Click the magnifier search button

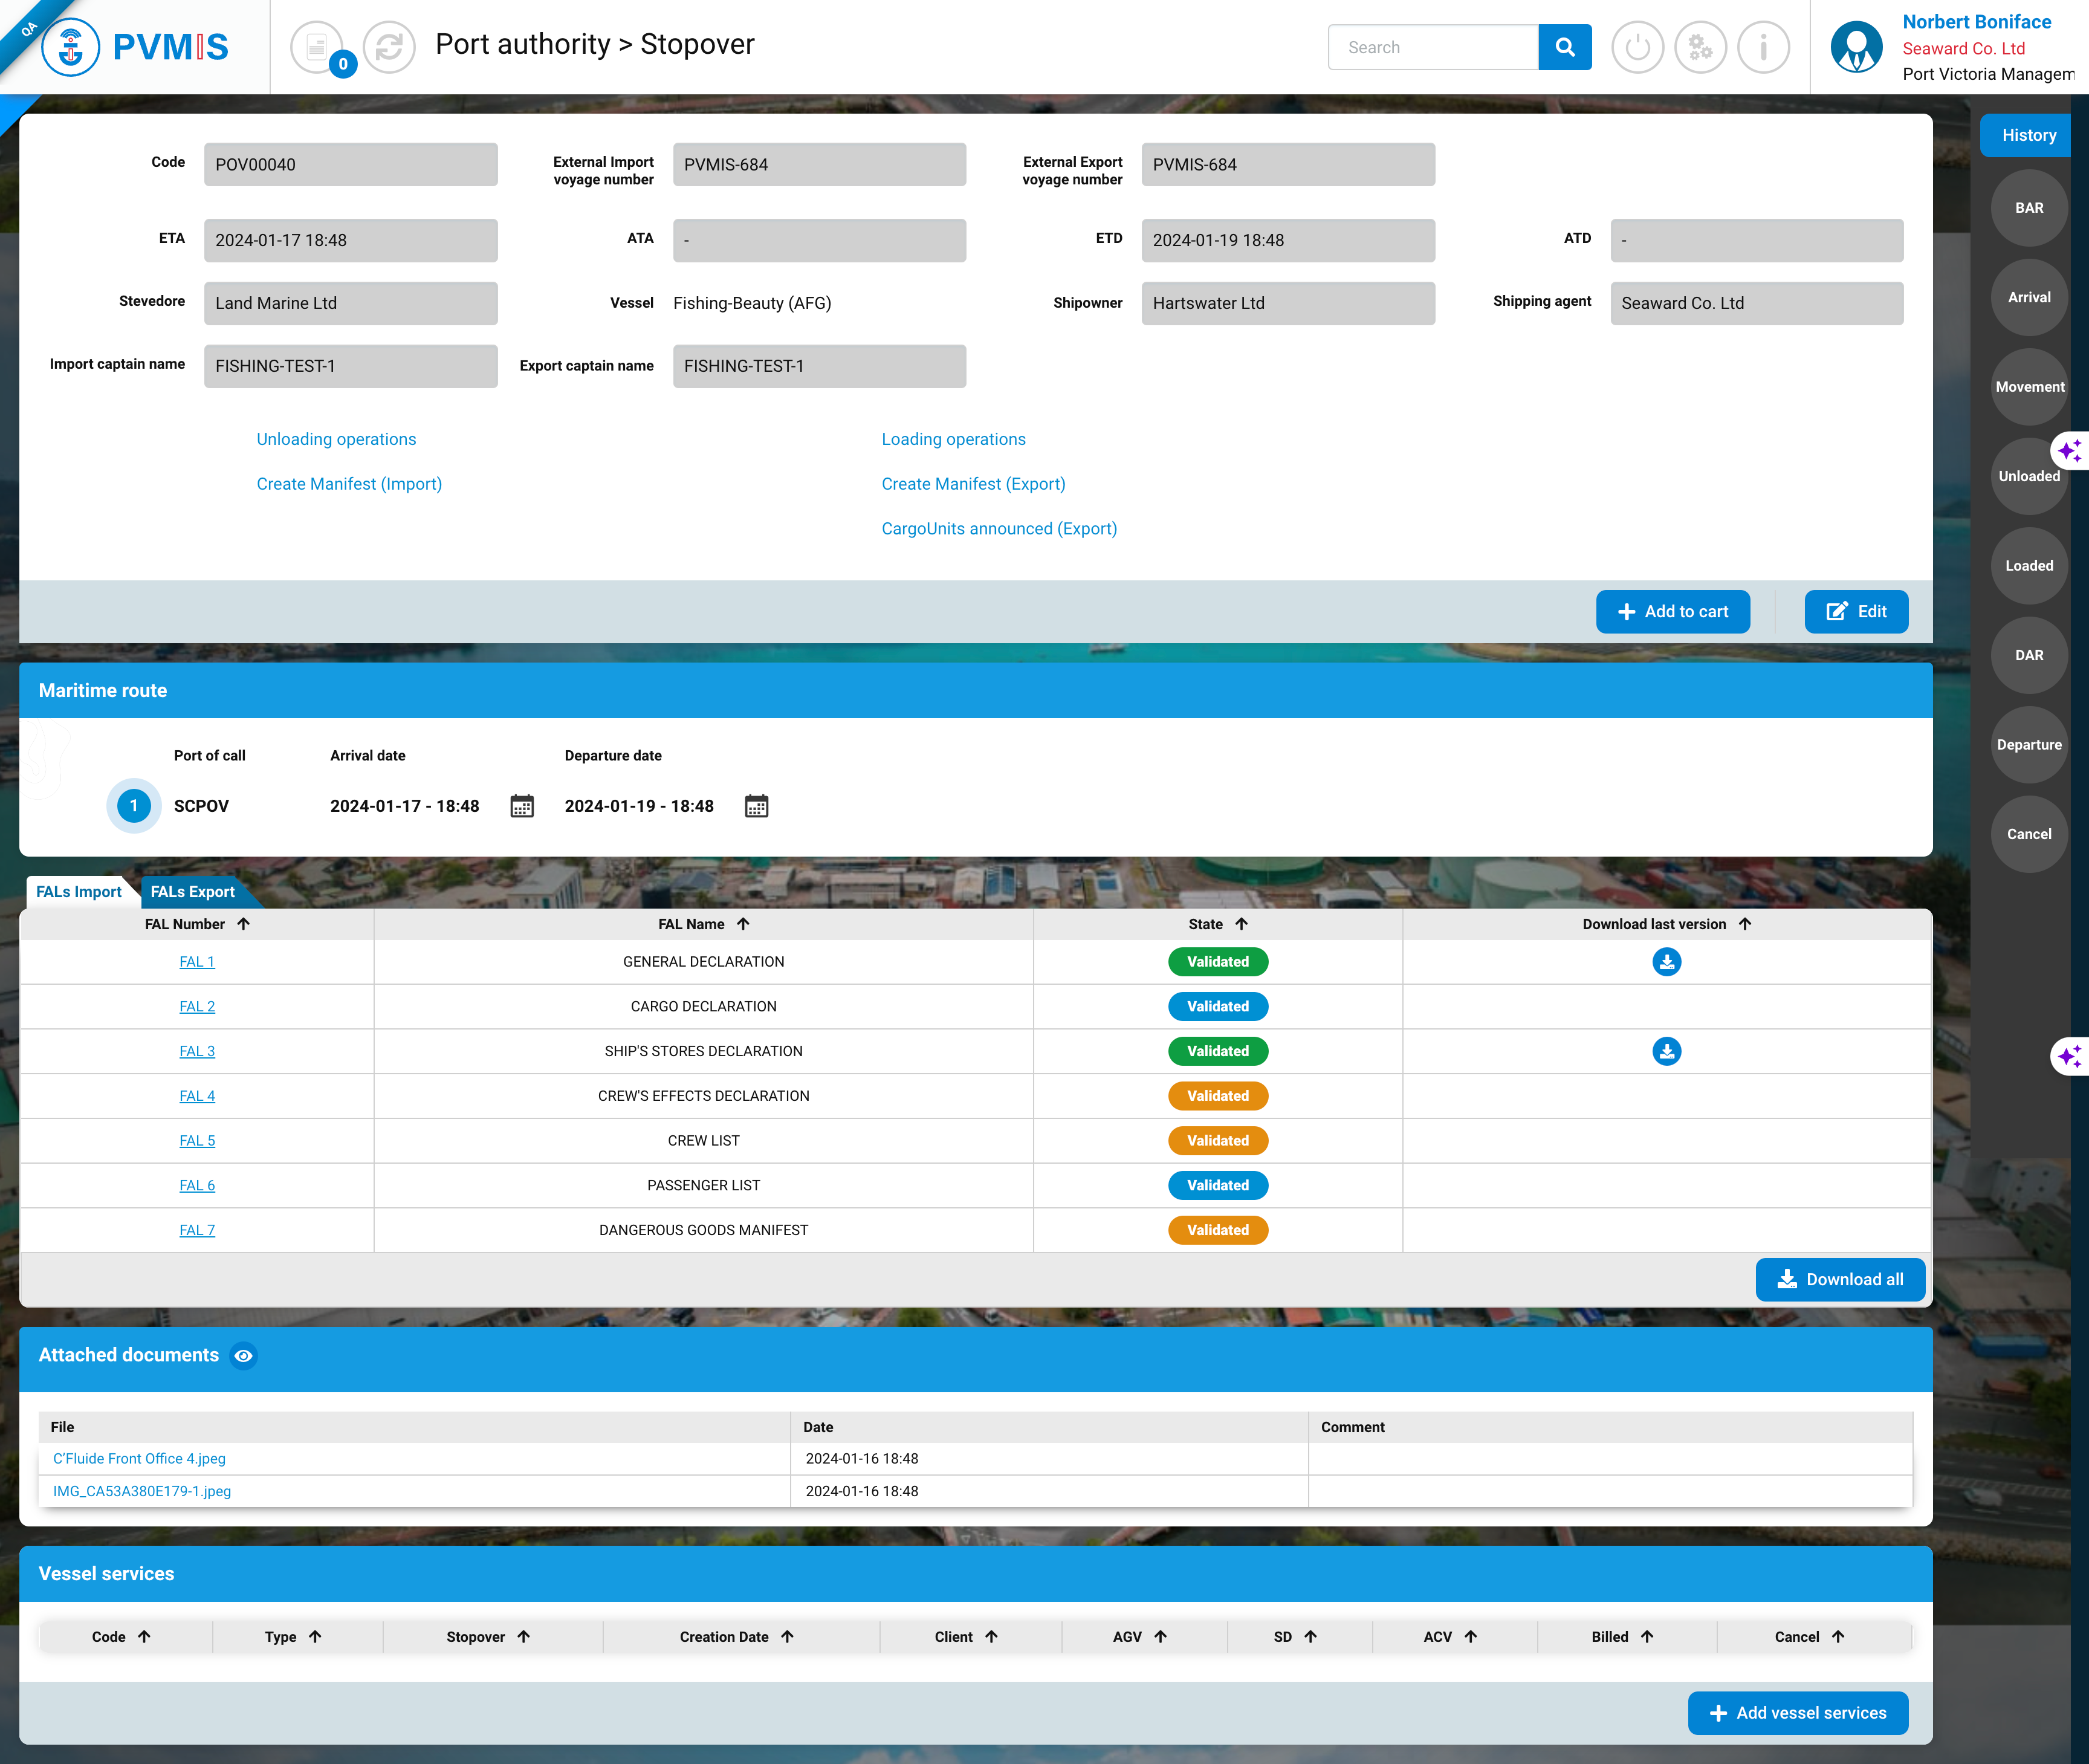coord(1564,47)
